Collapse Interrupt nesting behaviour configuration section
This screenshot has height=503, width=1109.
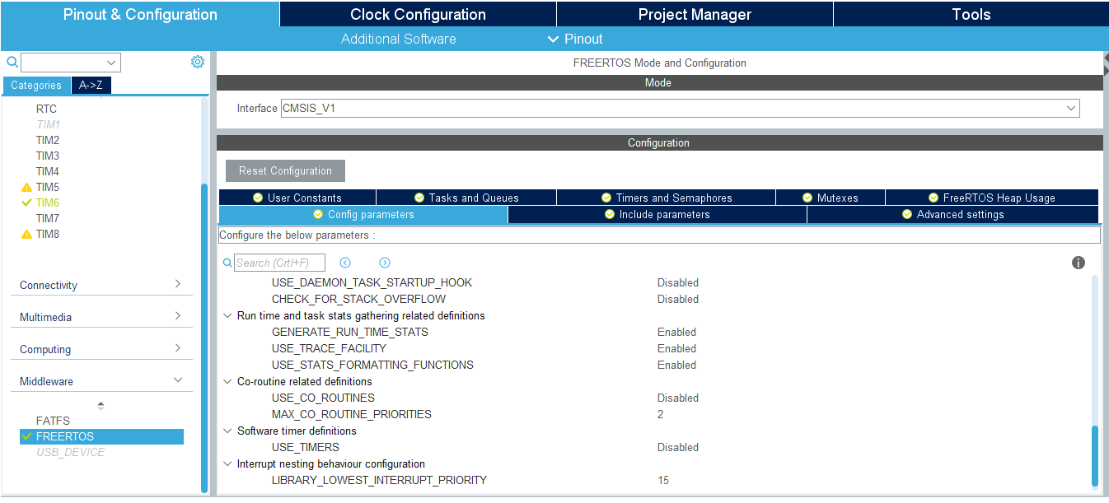point(227,463)
